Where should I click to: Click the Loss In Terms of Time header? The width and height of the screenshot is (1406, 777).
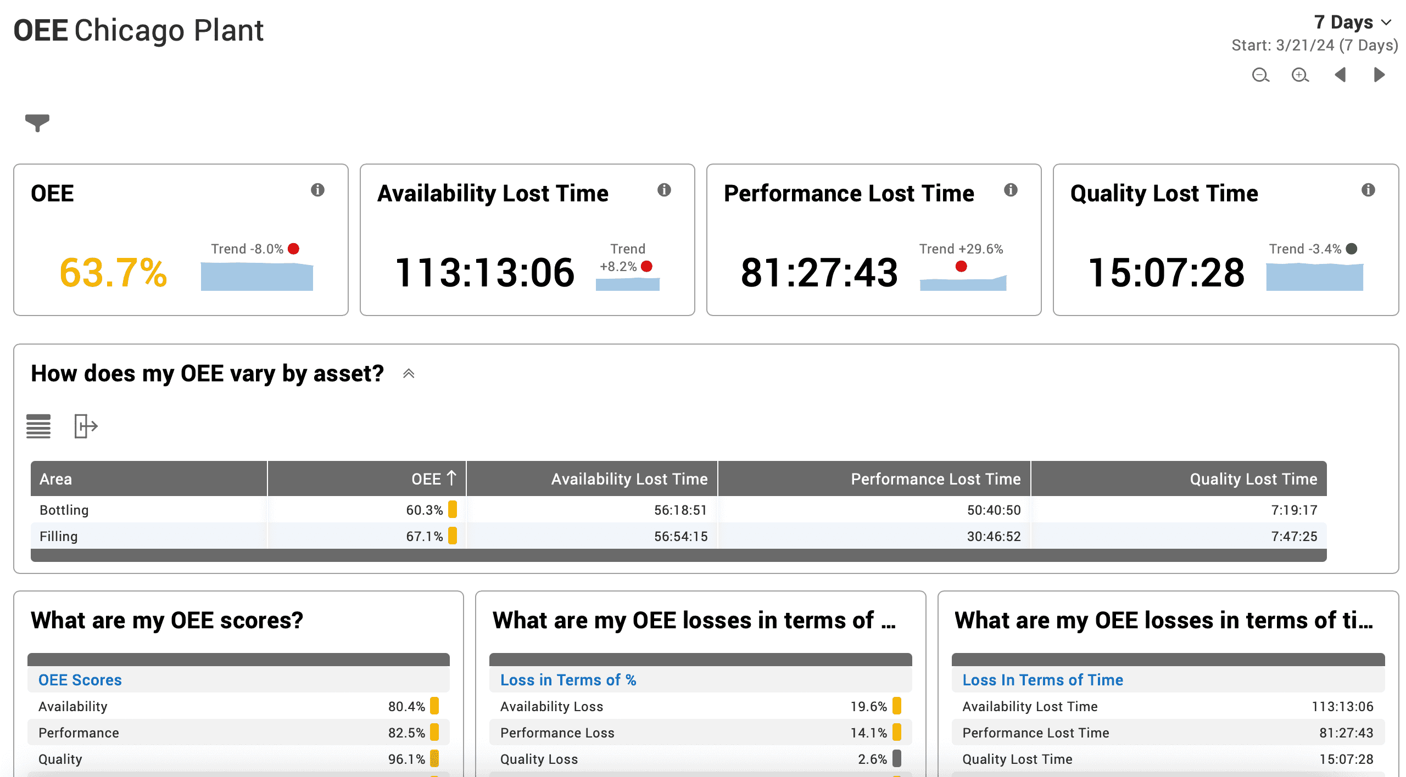click(x=1042, y=680)
